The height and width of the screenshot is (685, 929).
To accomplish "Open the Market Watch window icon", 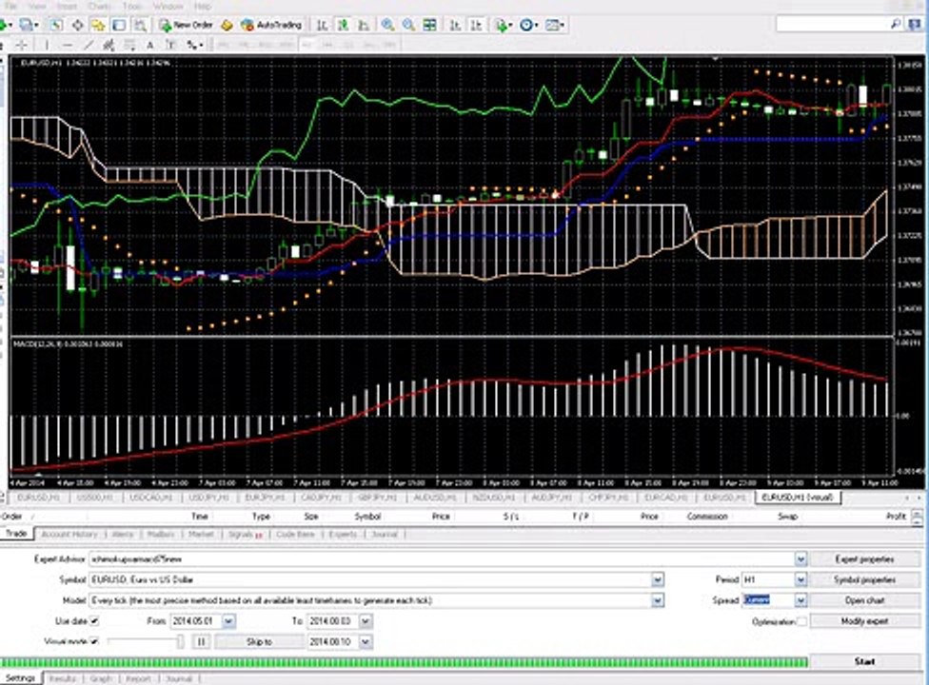I will pyautogui.click(x=56, y=25).
